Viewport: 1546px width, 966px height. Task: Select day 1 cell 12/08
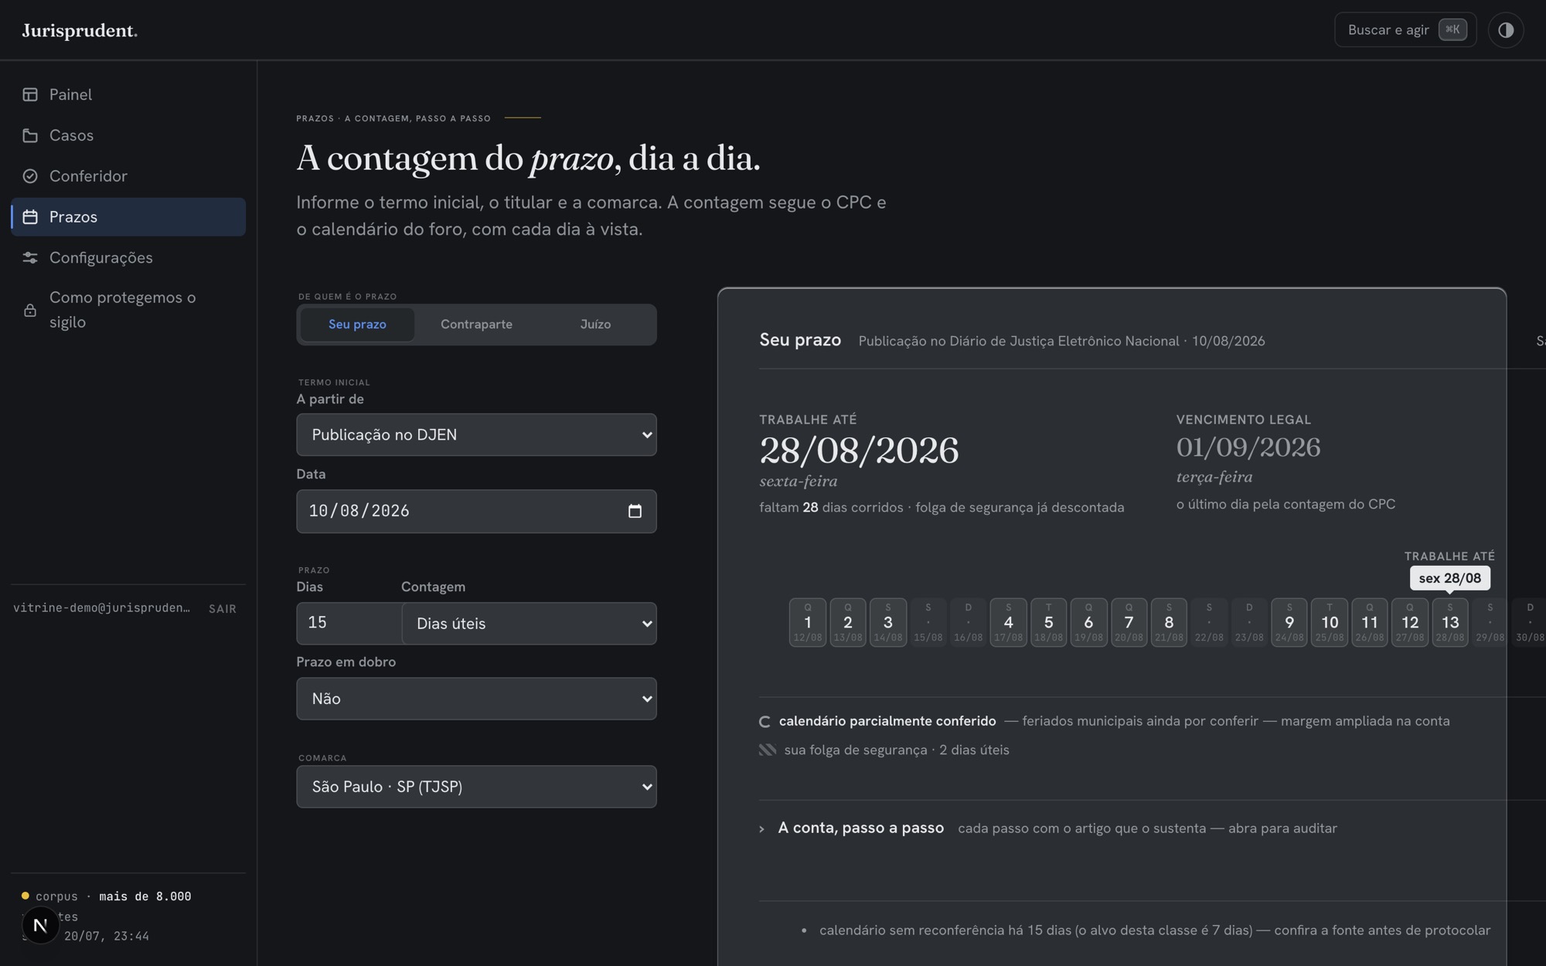(x=808, y=622)
